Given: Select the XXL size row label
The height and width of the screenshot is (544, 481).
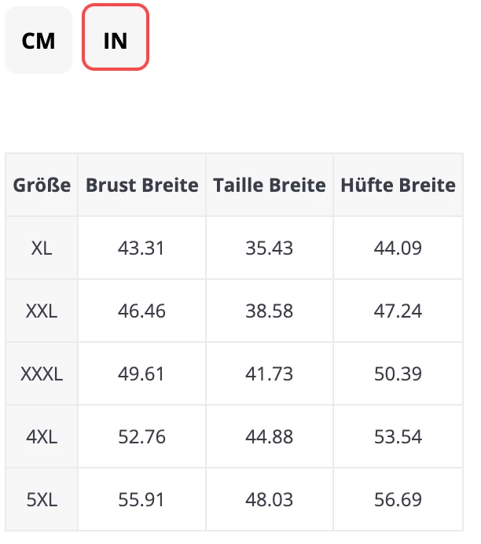Looking at the screenshot, I should pyautogui.click(x=42, y=311).
